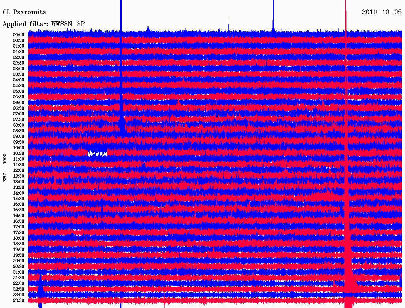Click the 21:30 time label
Image resolution: width=405 pixels, height=308 pixels.
tap(19, 278)
